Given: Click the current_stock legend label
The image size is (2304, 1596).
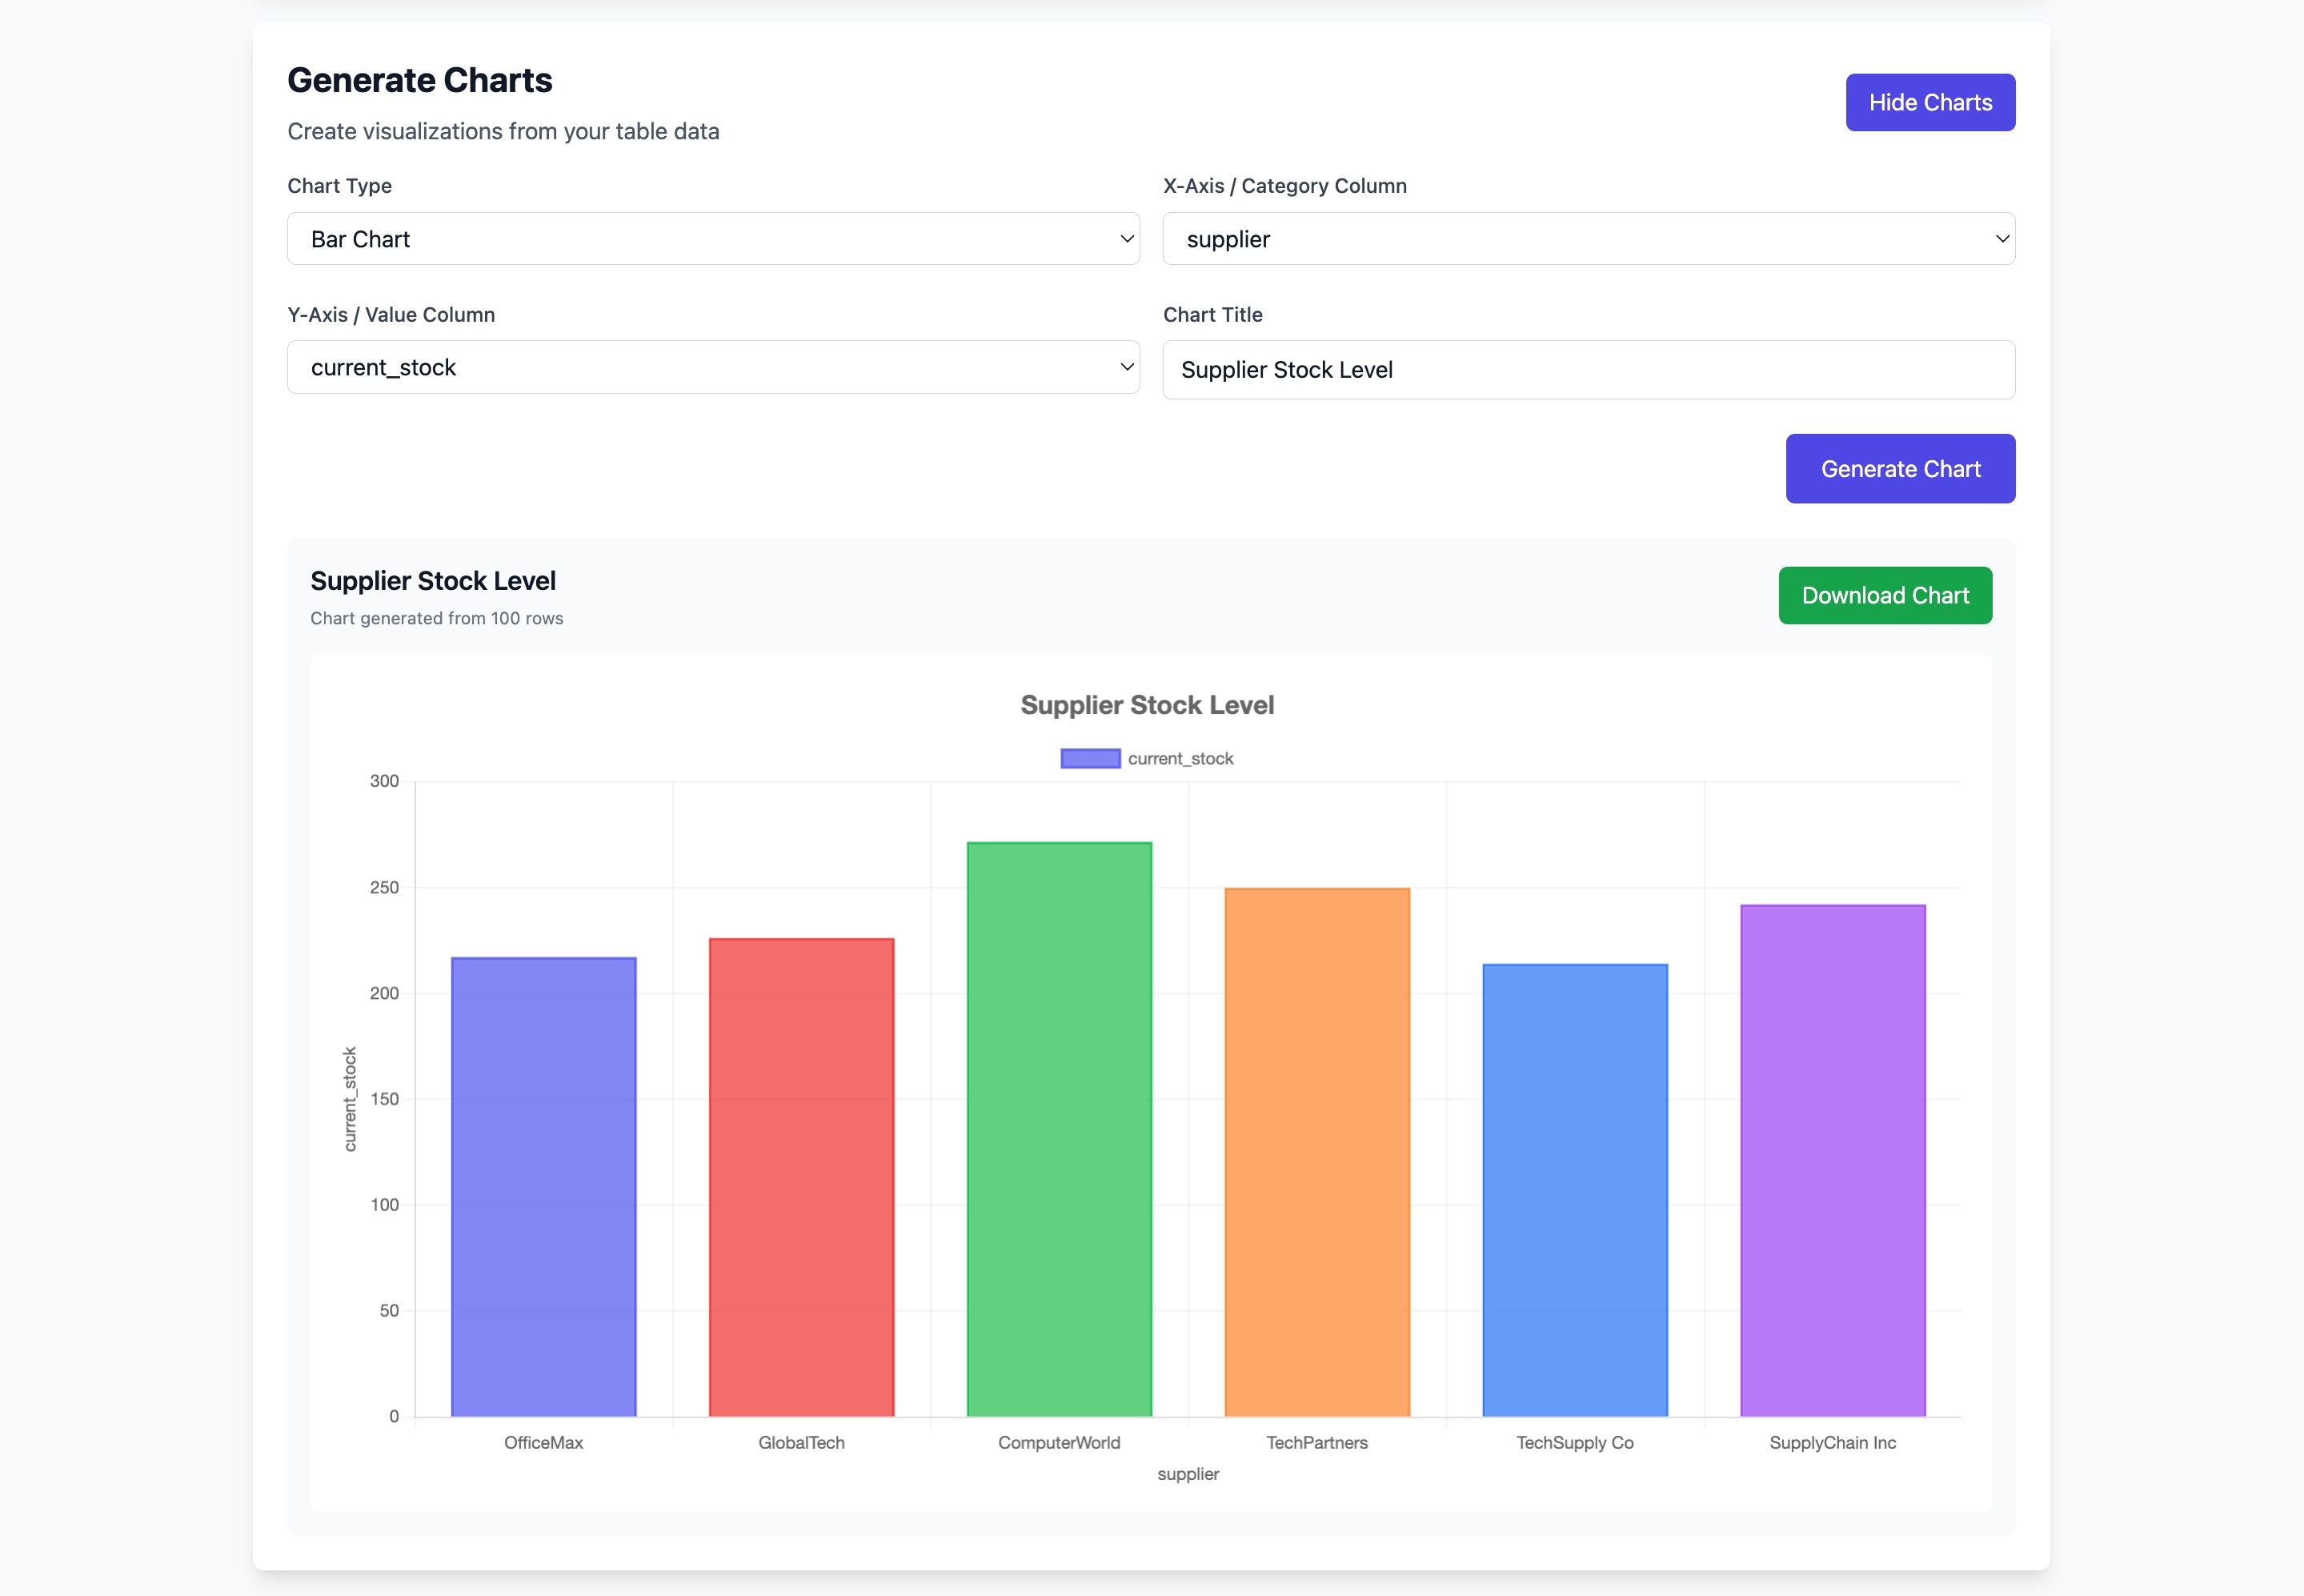Looking at the screenshot, I should [x=1180, y=759].
